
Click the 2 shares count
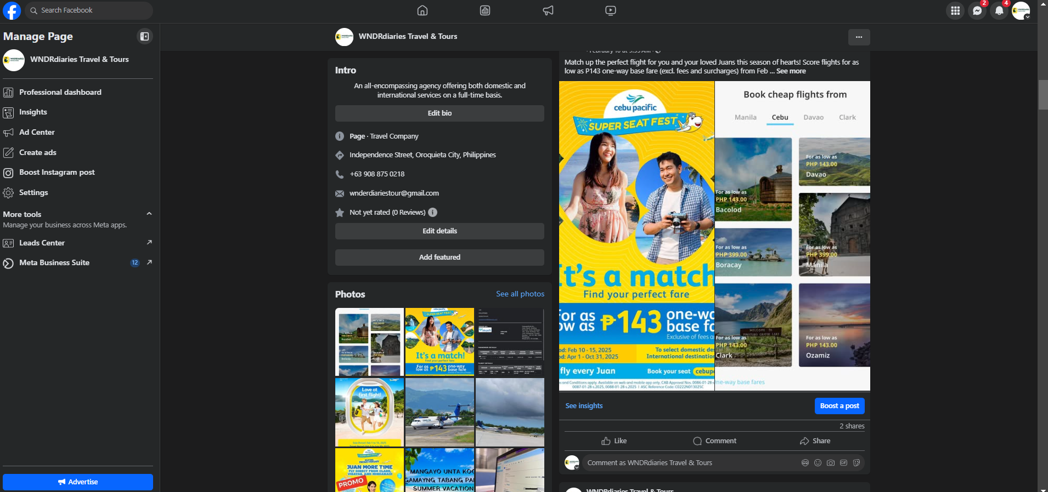852,426
